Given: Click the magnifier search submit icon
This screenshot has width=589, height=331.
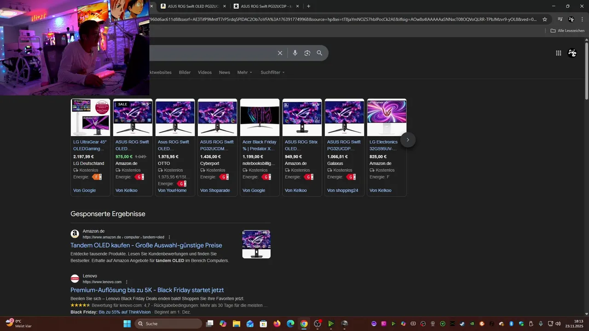Looking at the screenshot, I should 319,53.
